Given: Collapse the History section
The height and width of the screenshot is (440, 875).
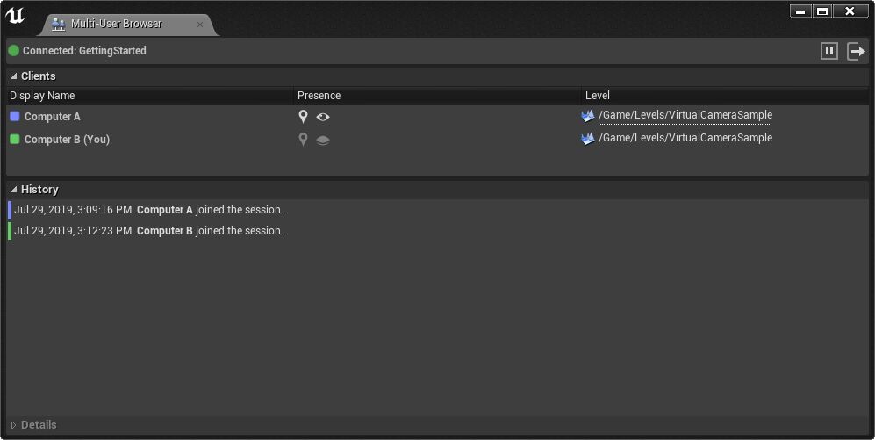Looking at the screenshot, I should [14, 190].
